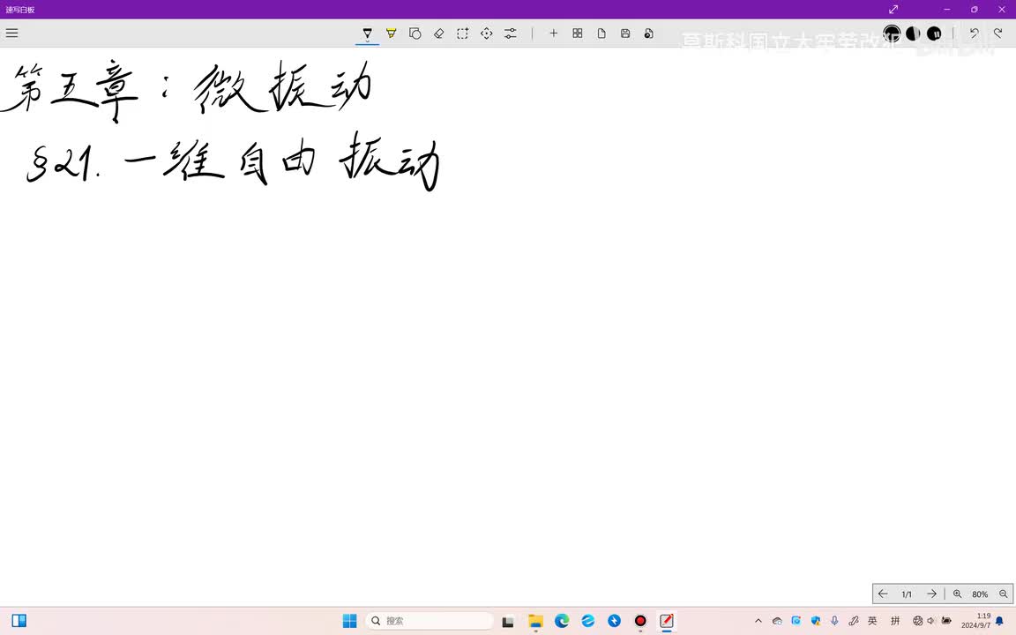The width and height of the screenshot is (1016, 635).
Task: Open the screen recorder taskbar icon
Action: 640,621
